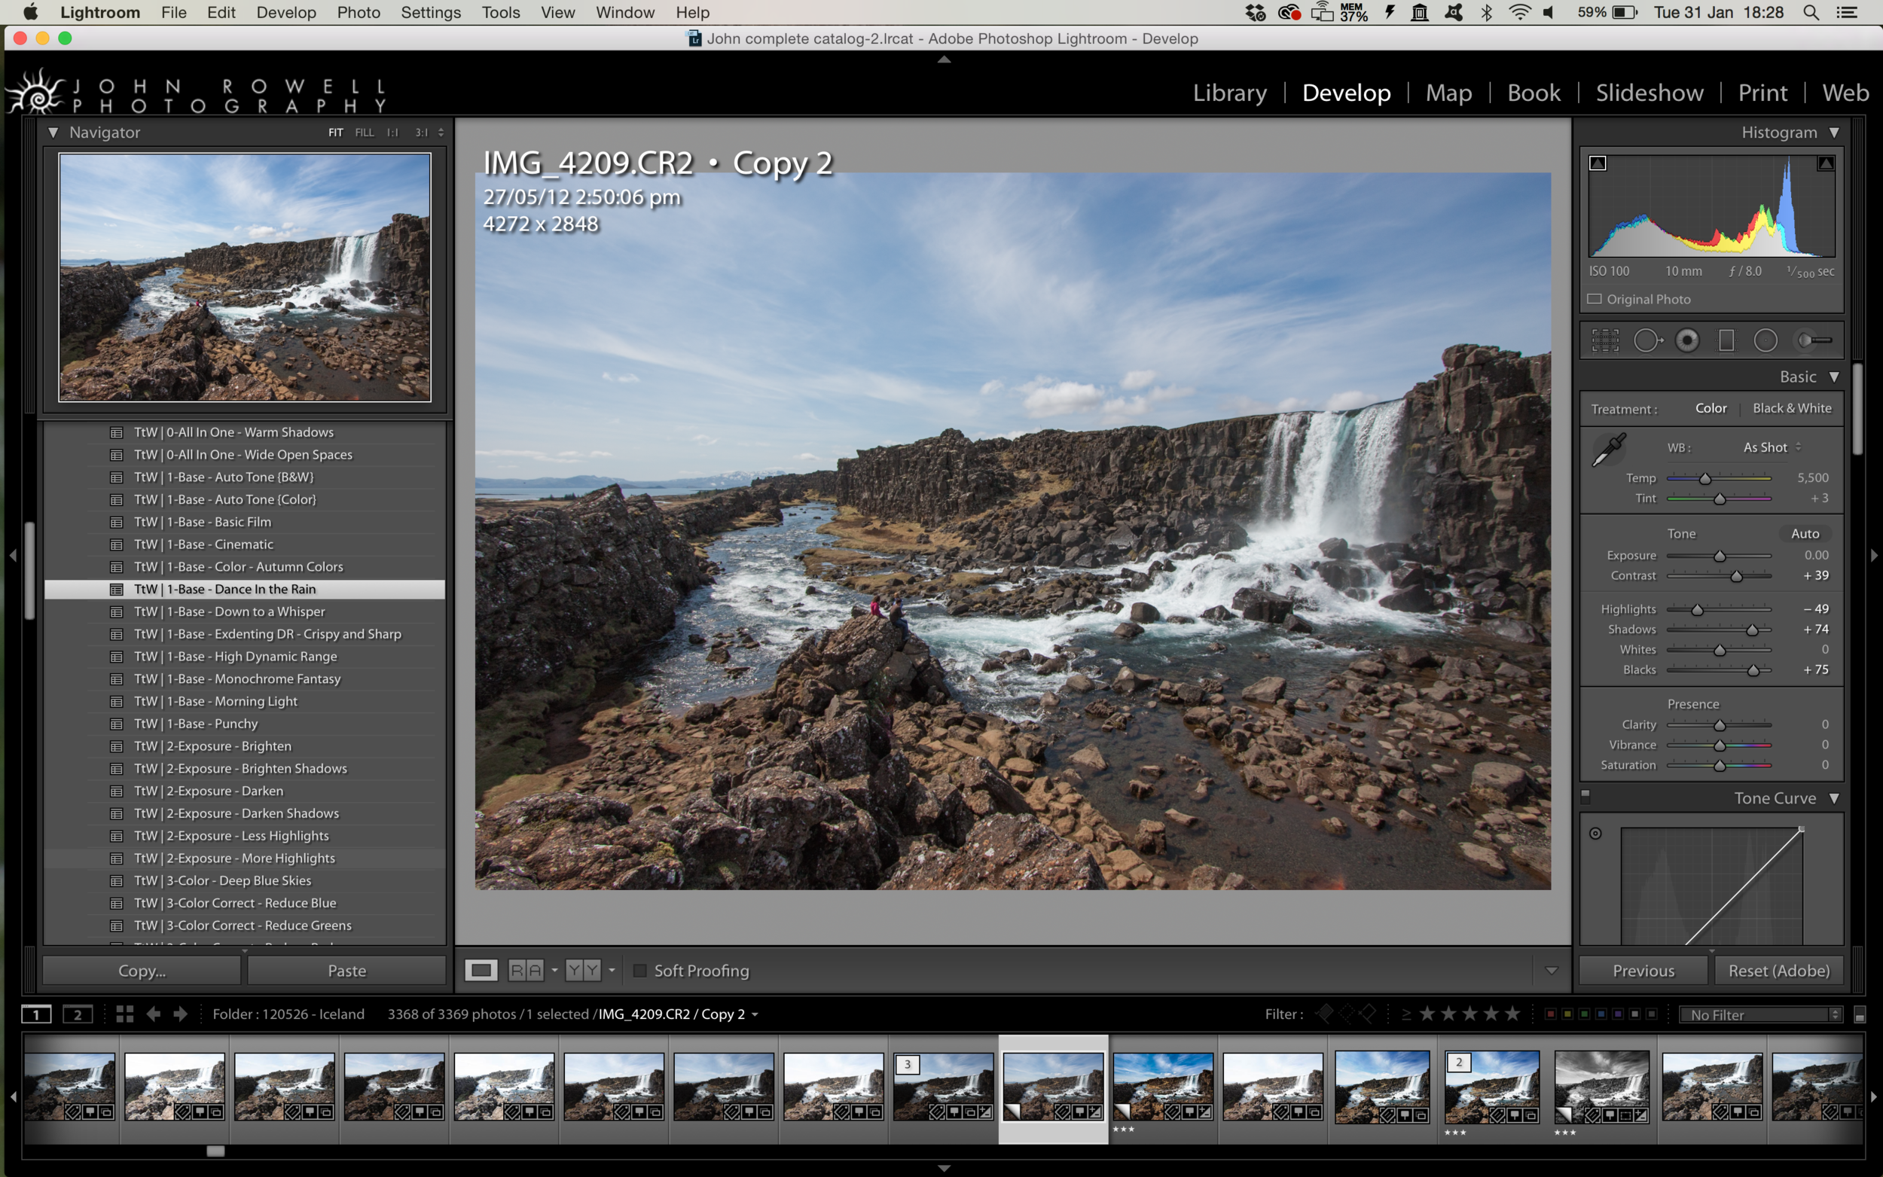This screenshot has width=1883, height=1177.
Task: Open the Grid view icon in filmstrip bar
Action: tap(124, 1014)
